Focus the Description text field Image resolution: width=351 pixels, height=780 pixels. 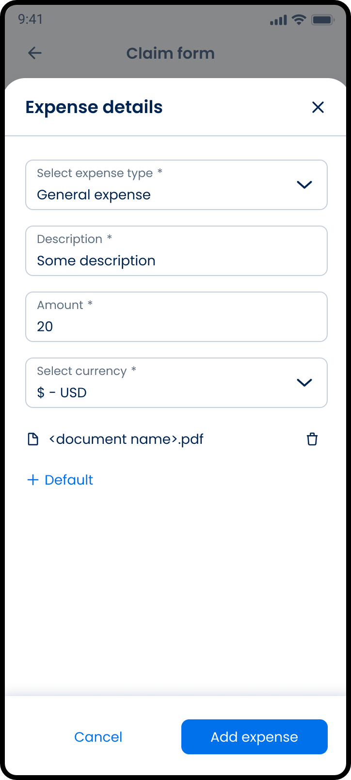(176, 251)
